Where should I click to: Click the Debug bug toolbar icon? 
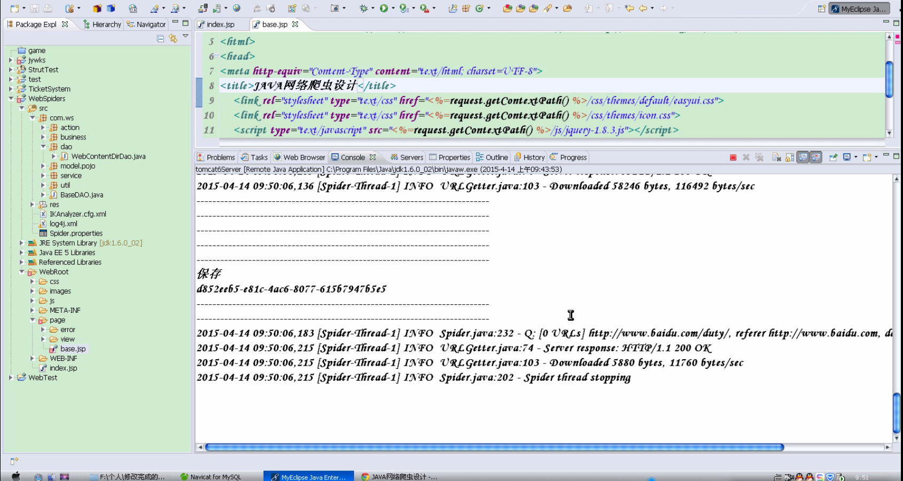[363, 9]
